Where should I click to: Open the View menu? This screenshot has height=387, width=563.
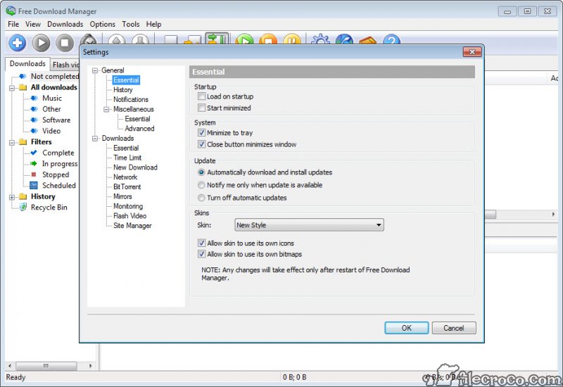(x=32, y=24)
